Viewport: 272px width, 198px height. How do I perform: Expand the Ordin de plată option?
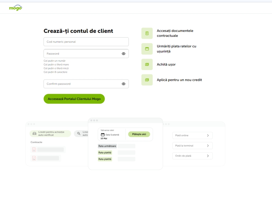click(x=208, y=156)
